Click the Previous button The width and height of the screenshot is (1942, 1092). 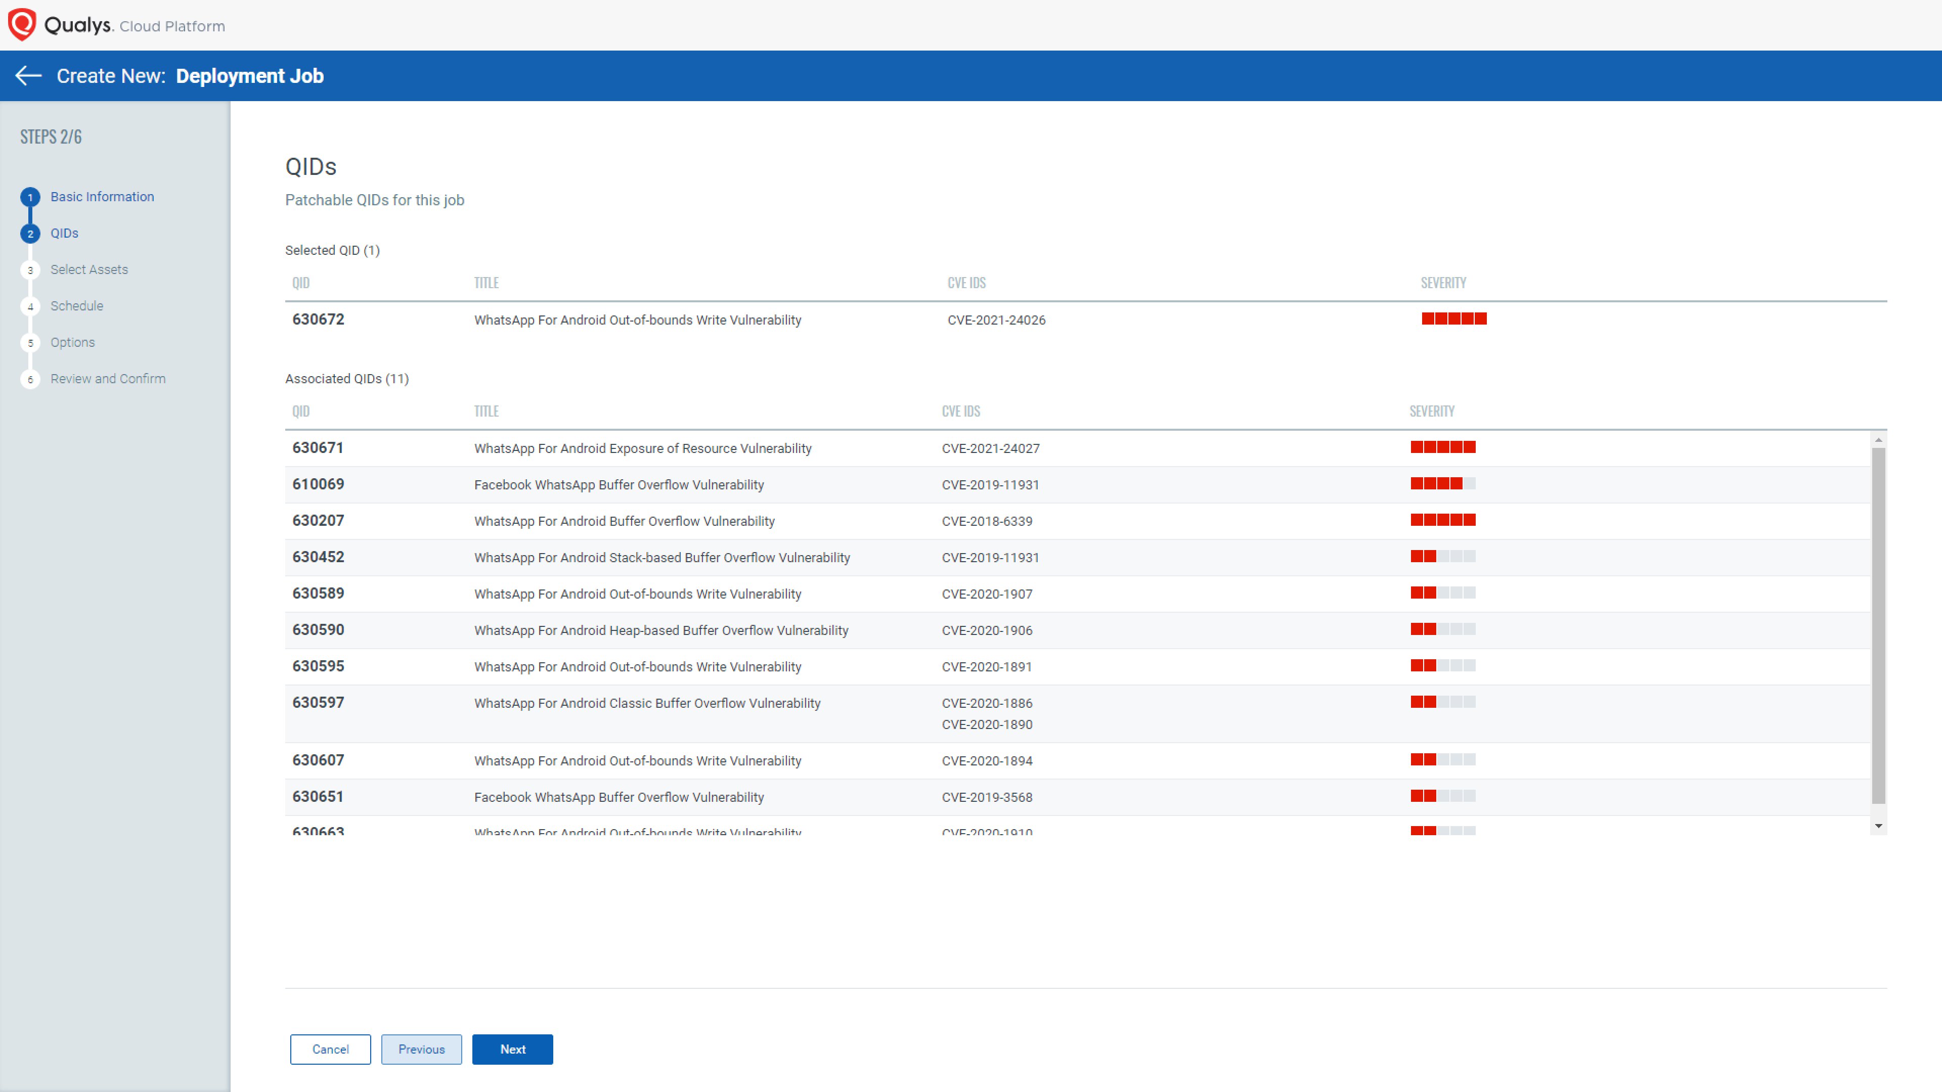click(x=421, y=1049)
